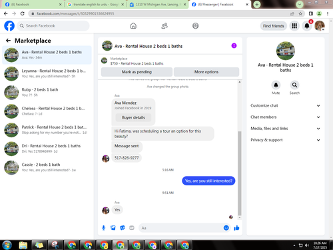The image size is (333, 250).
Task: Click the More options button
Action: click(x=206, y=72)
